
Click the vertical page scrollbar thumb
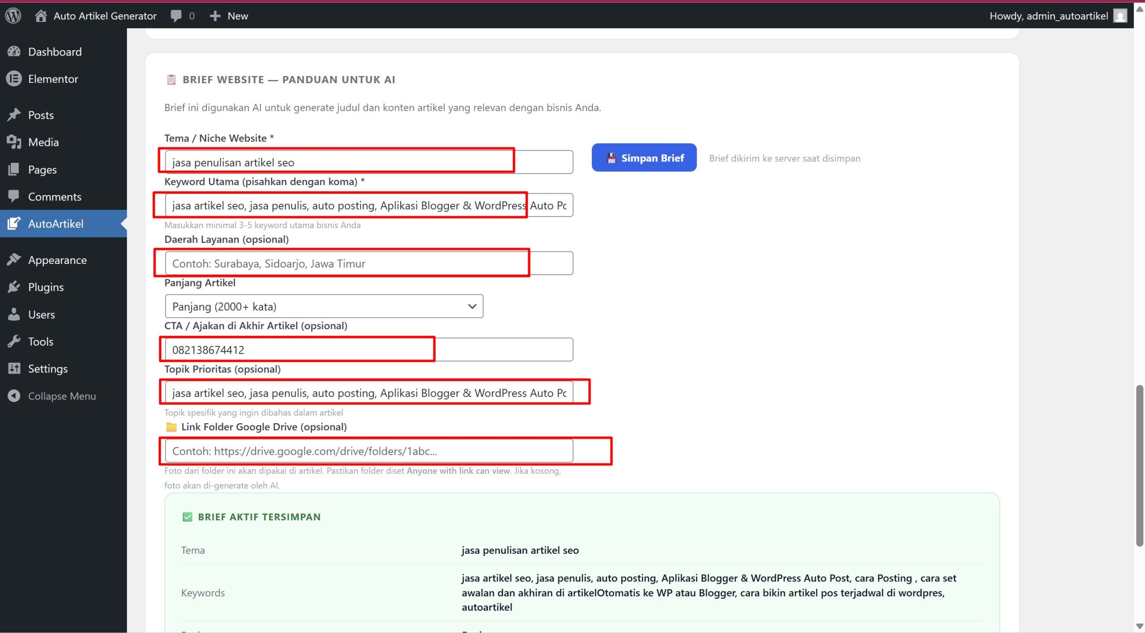click(x=1139, y=465)
